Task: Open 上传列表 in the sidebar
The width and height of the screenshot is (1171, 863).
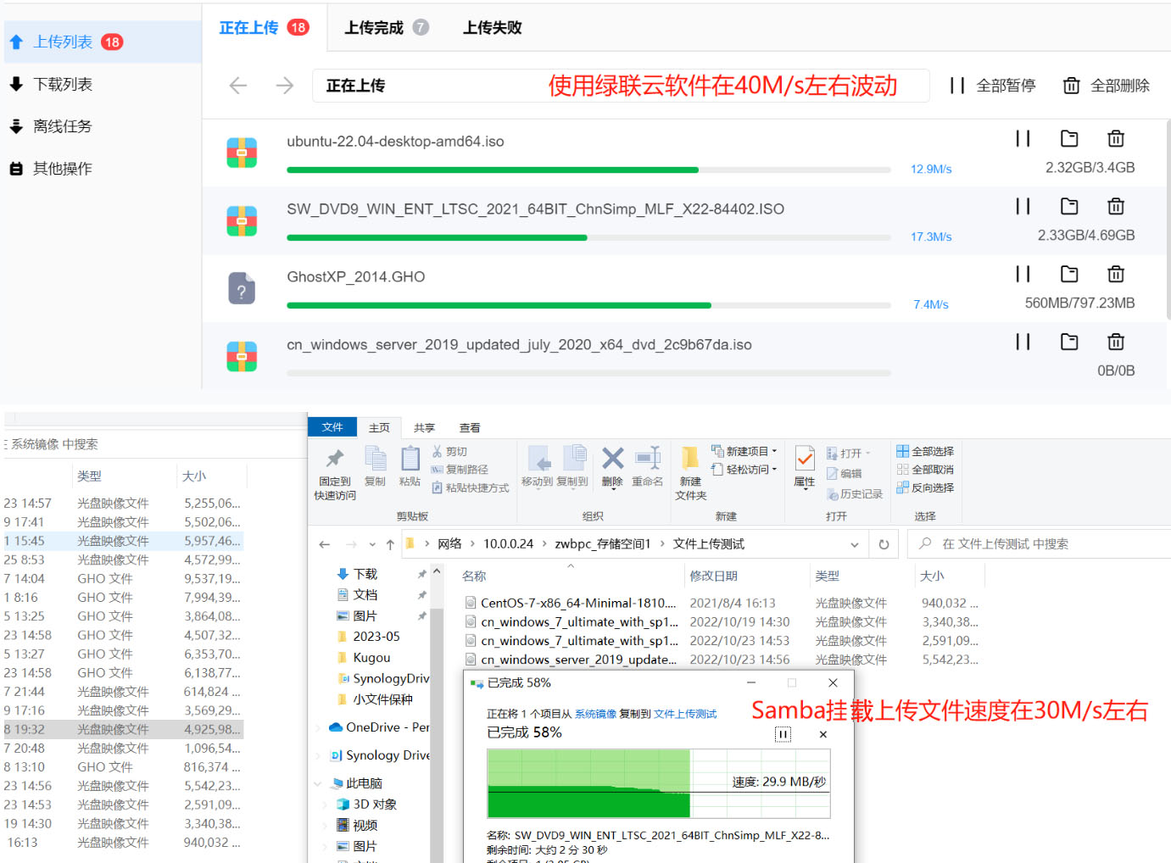Action: click(102, 42)
